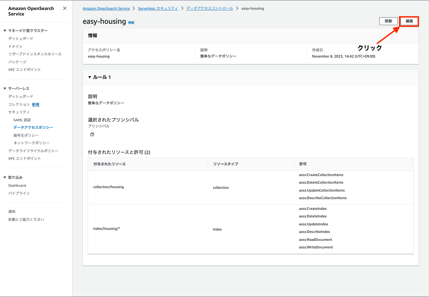Click the 許可 column header

[x=303, y=164]
